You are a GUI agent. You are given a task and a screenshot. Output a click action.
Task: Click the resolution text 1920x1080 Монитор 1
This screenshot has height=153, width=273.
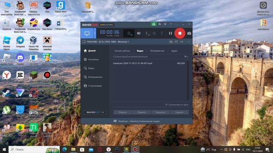(x=108, y=42)
